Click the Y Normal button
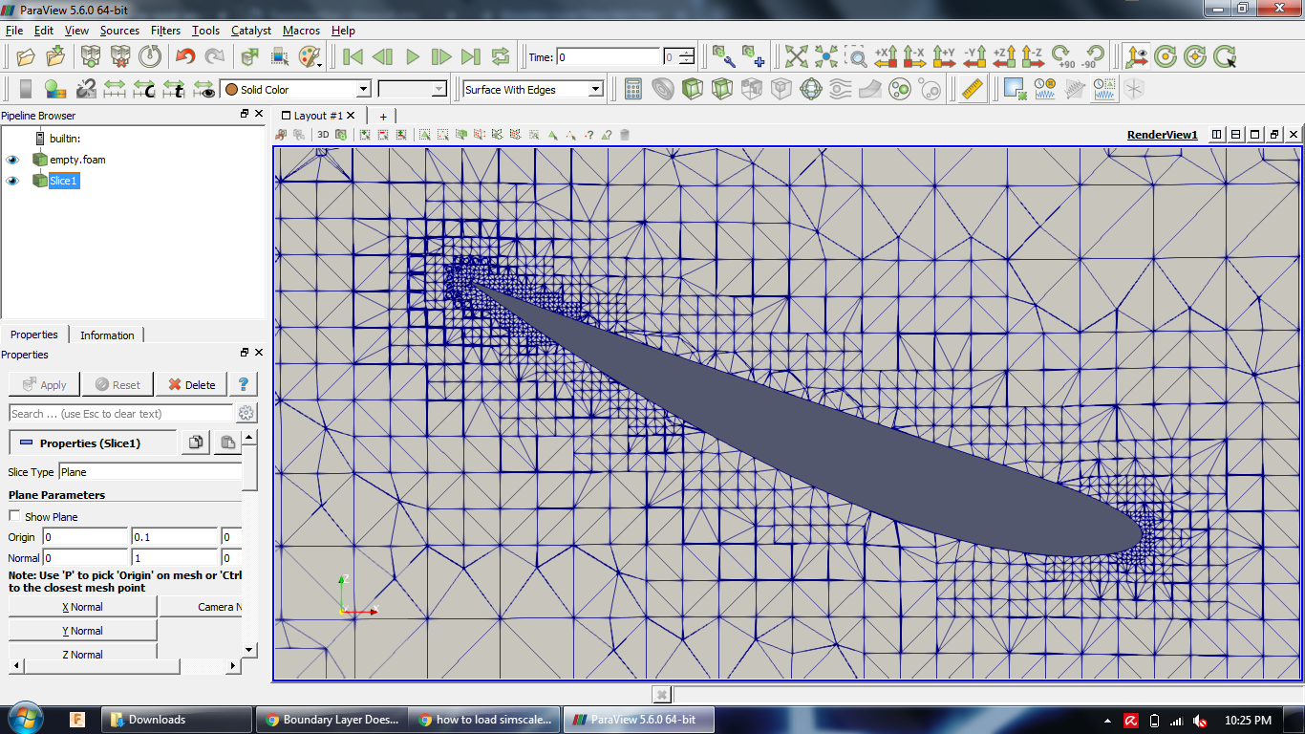This screenshot has width=1305, height=734. [x=82, y=631]
